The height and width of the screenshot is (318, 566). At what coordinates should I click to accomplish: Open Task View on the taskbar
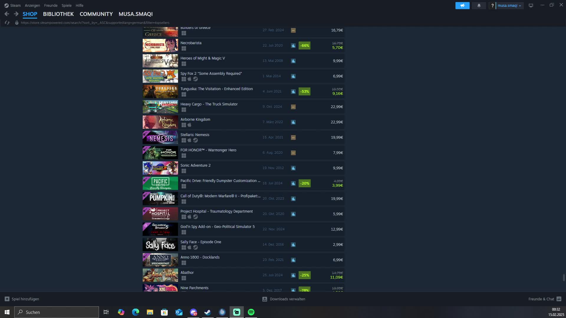106,312
